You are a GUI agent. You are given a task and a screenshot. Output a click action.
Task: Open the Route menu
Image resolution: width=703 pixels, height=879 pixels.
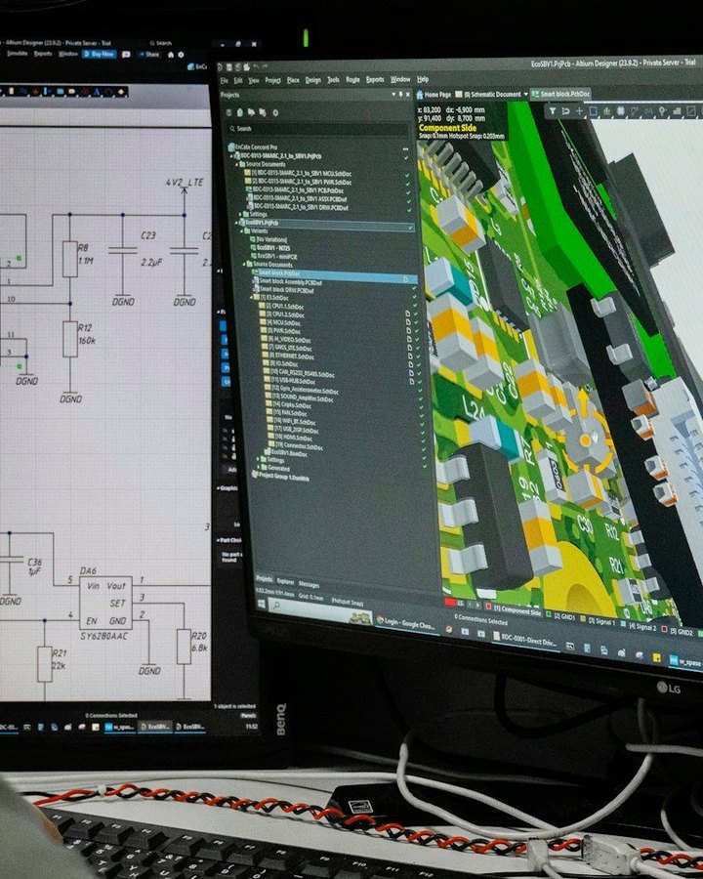(x=352, y=80)
